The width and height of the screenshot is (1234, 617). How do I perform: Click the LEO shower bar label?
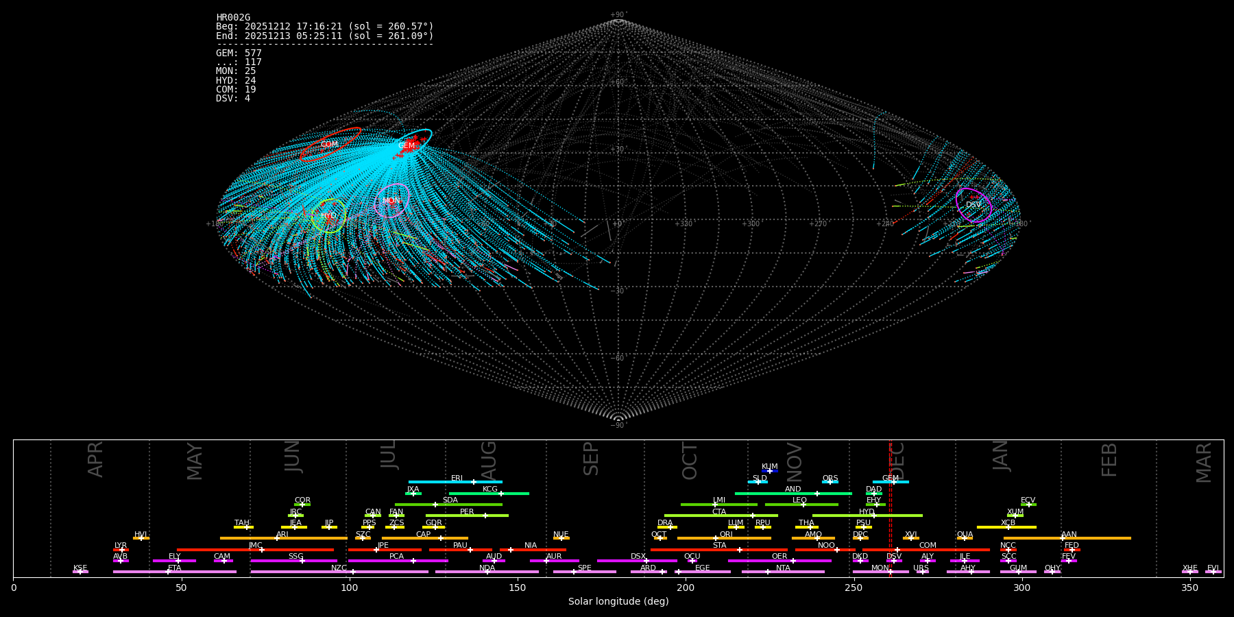pos(800,500)
